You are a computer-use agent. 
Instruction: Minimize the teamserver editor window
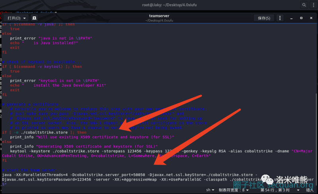291,18
